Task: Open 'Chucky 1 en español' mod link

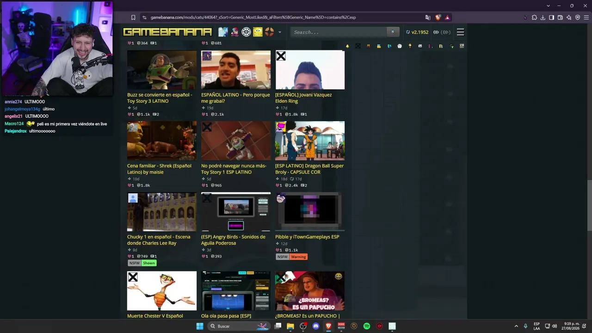Action: pos(159,240)
